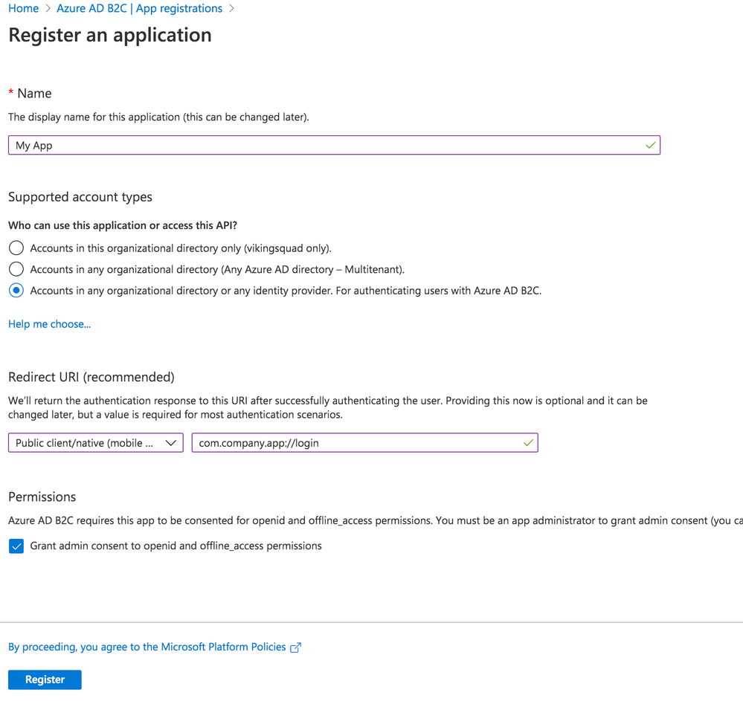Click the external link icon beside Platform Policies
Viewport: 743px width, 701px height.
295,647
